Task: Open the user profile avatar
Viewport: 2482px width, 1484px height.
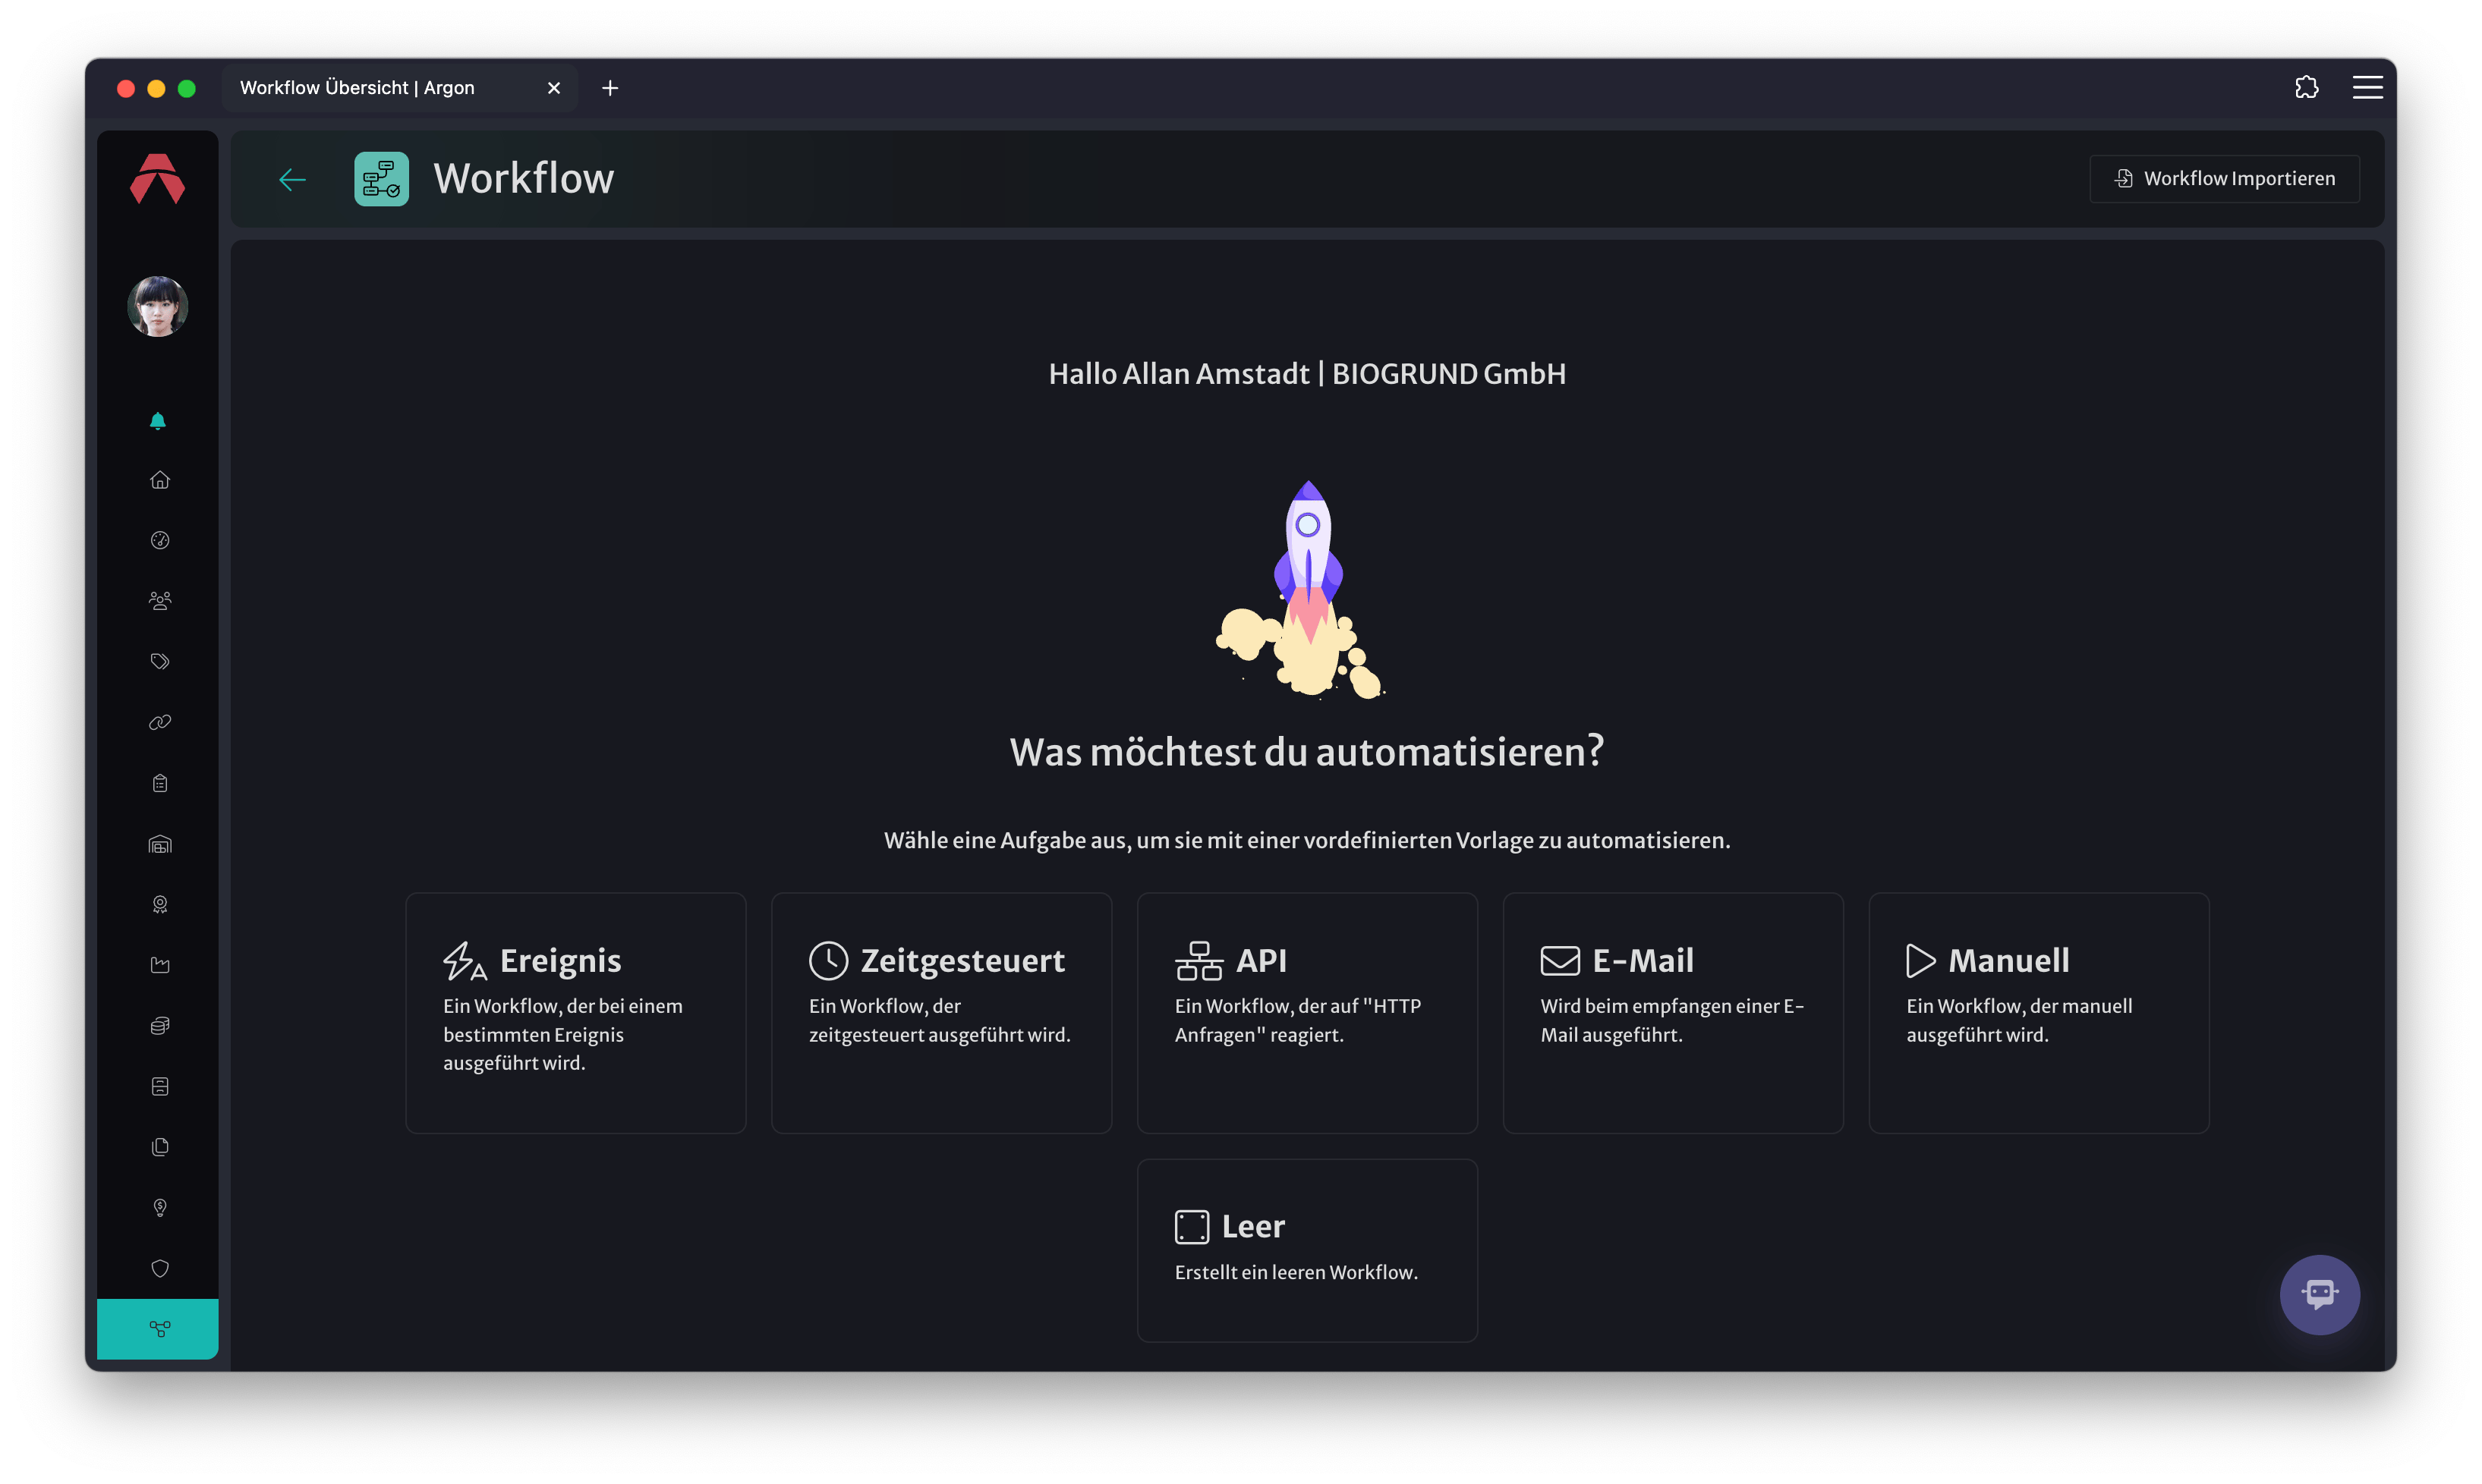Action: click(x=158, y=307)
